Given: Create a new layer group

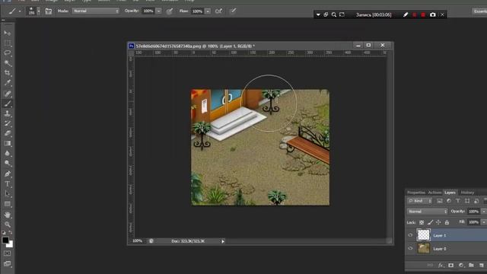Looking at the screenshot, I should pos(471,265).
